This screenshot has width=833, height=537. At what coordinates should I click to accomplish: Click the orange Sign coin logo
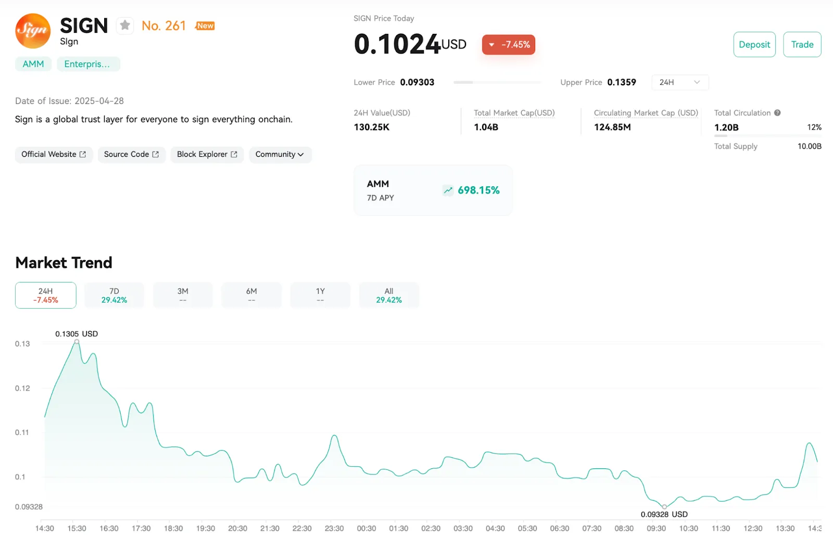pyautogui.click(x=33, y=31)
